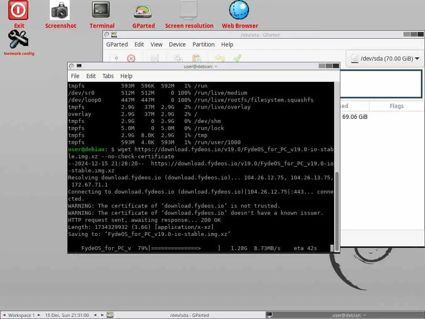Open the Partition menu in GParted
Screen dimensions: 425x319
203,44
